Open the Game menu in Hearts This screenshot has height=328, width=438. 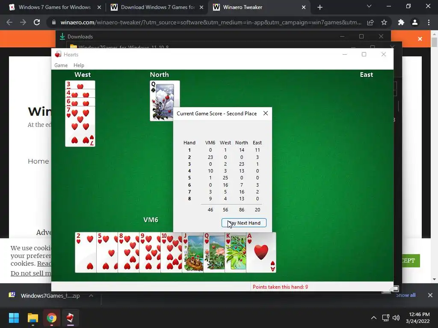[x=61, y=65]
